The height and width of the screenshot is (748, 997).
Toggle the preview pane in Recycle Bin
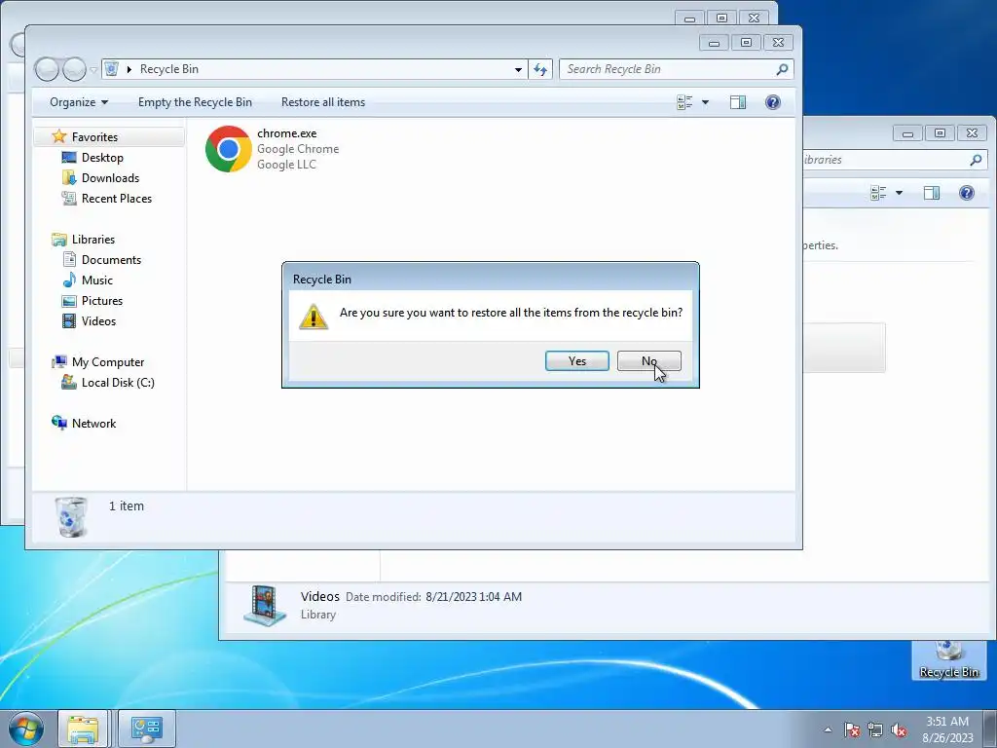coord(738,102)
